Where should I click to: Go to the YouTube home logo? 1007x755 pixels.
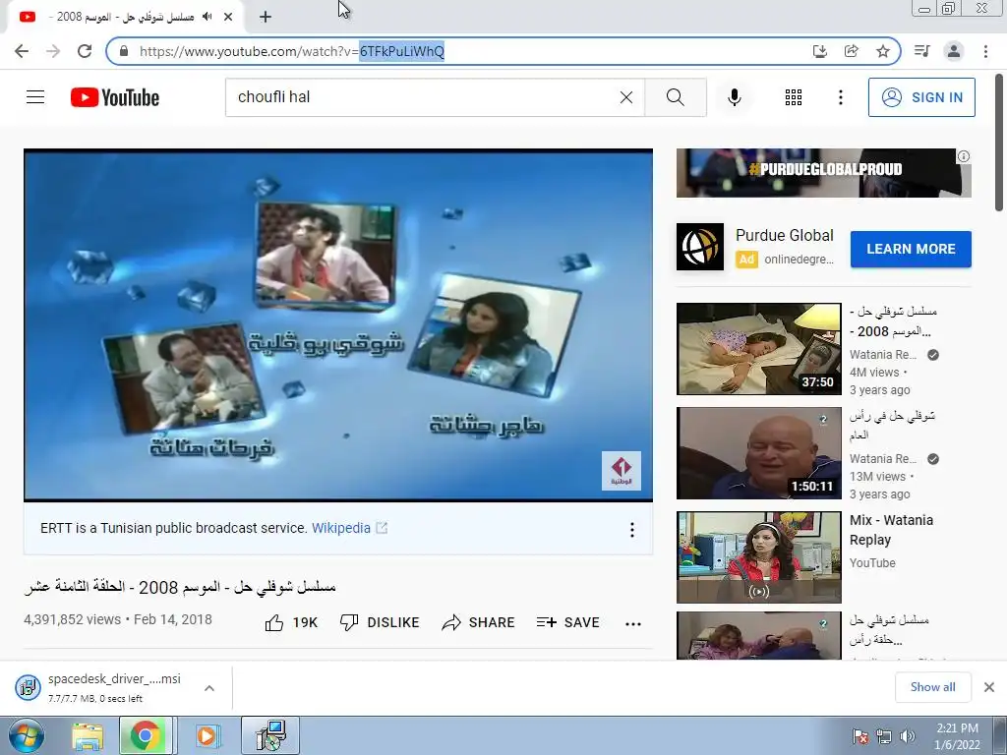(x=115, y=97)
